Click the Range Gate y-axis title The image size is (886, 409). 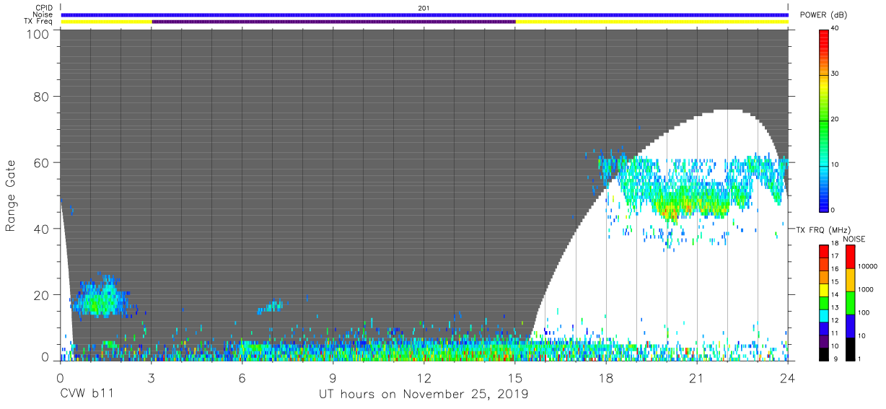[11, 196]
